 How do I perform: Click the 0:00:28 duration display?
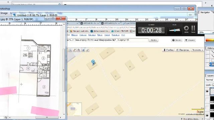[151, 30]
